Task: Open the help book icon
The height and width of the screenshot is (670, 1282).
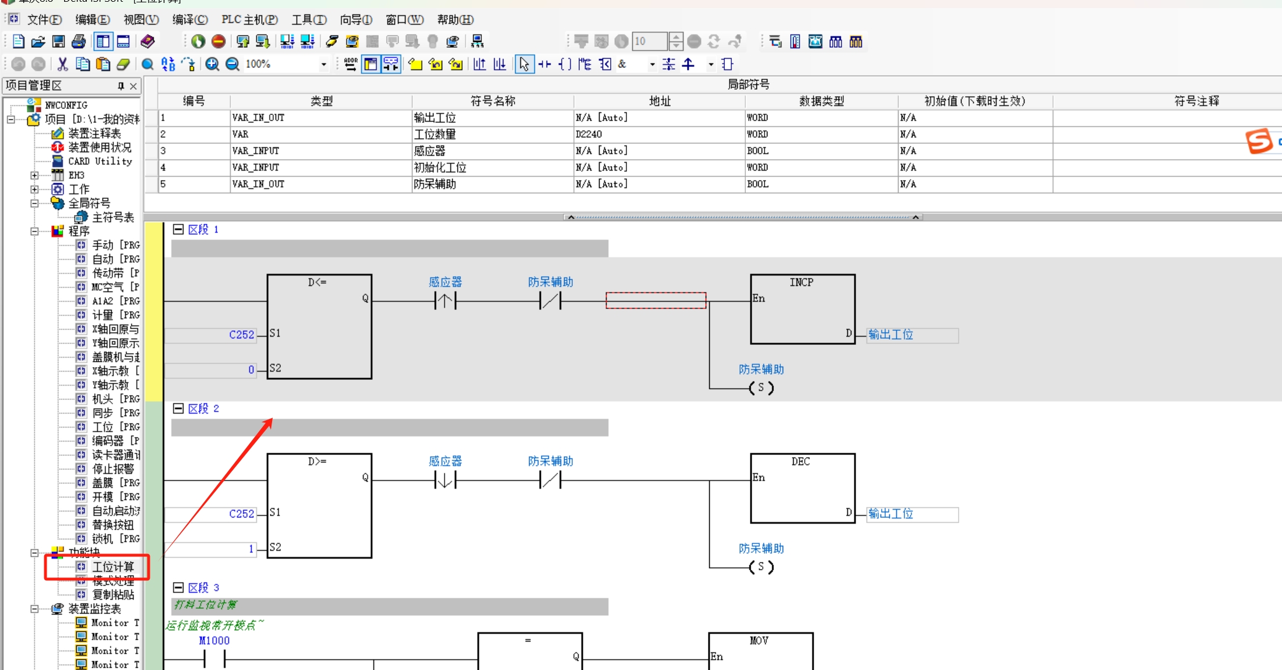Action: click(x=147, y=41)
